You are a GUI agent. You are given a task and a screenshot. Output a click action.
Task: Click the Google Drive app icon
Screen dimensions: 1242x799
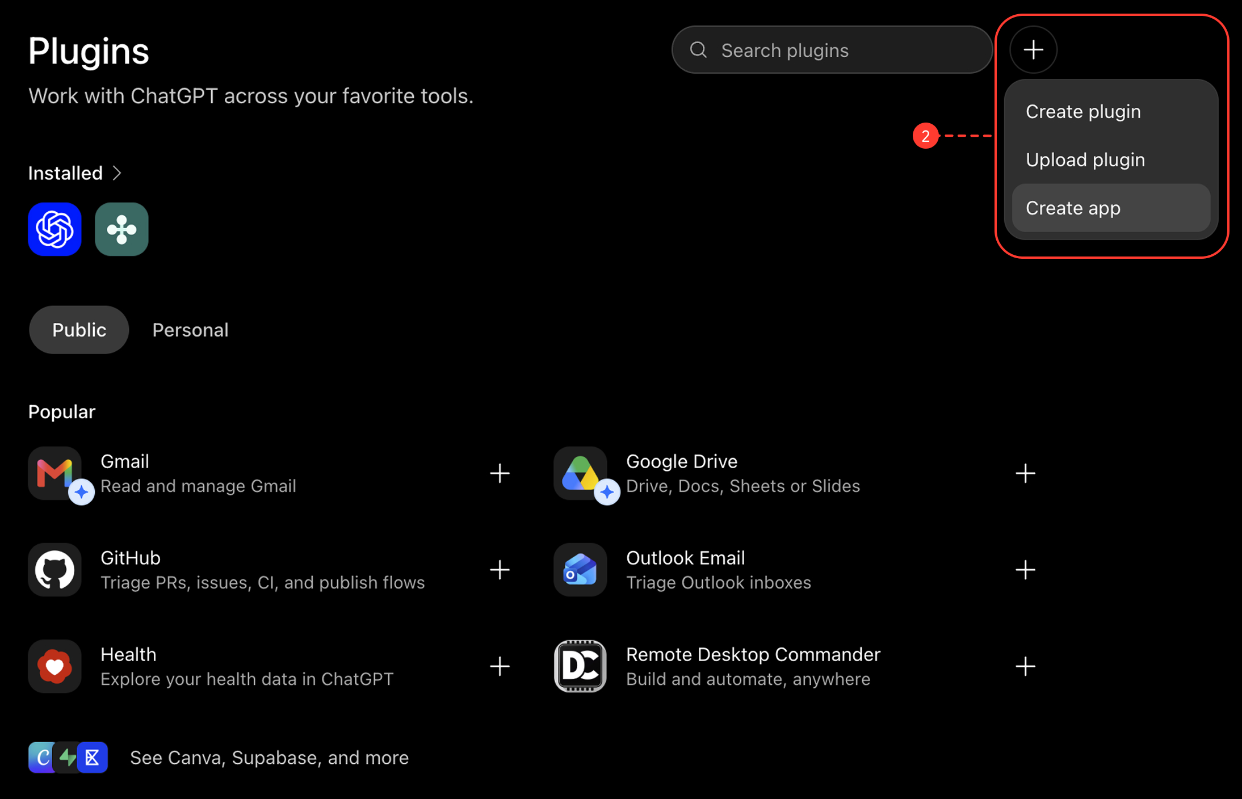coord(580,473)
